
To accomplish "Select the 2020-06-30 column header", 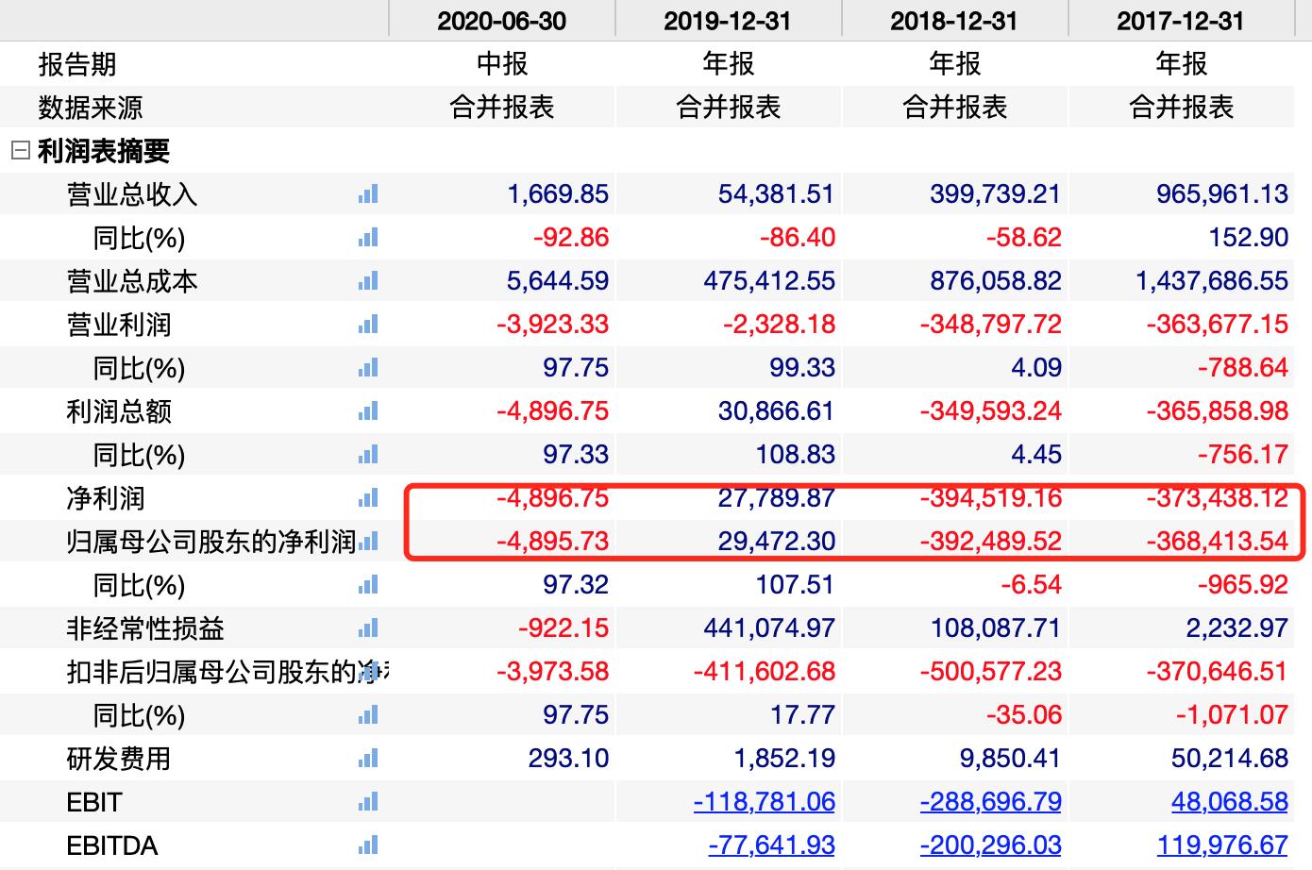I will pos(502,21).
